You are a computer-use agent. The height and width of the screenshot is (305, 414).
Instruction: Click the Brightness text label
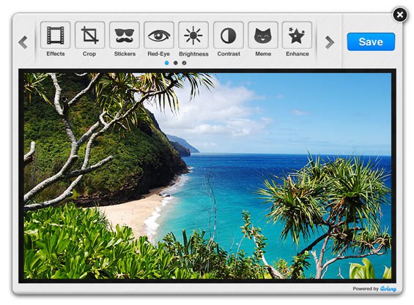(193, 54)
